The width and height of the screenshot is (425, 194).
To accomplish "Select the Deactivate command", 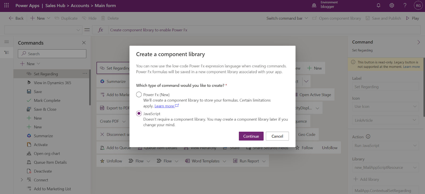I will click(x=43, y=171).
